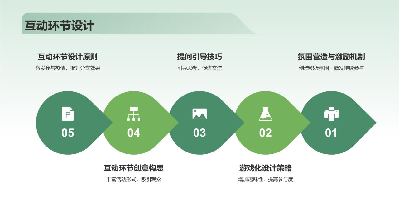Select the heading 互动环节创意构思
The height and width of the screenshot is (224, 399).
click(134, 168)
